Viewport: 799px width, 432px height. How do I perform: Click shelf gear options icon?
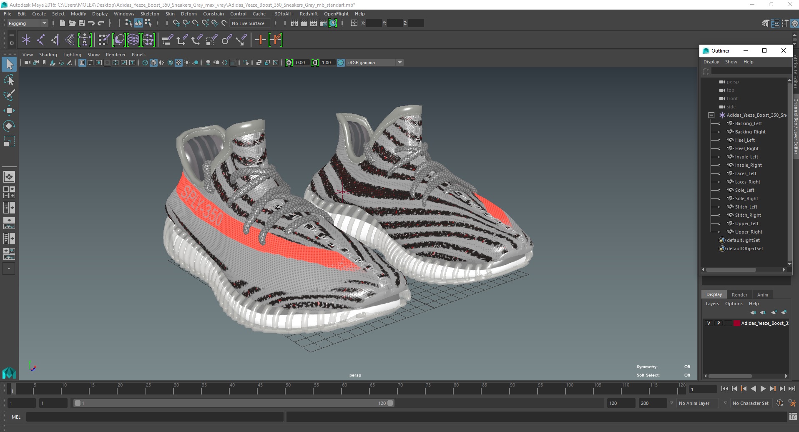[12, 43]
